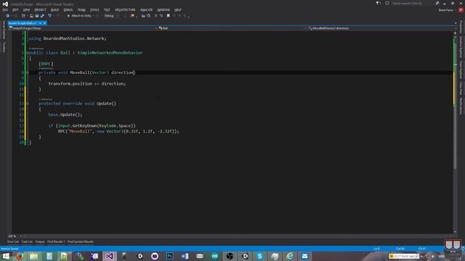Close the Ball.cs document tab
The image size is (465, 261).
pos(44,23)
